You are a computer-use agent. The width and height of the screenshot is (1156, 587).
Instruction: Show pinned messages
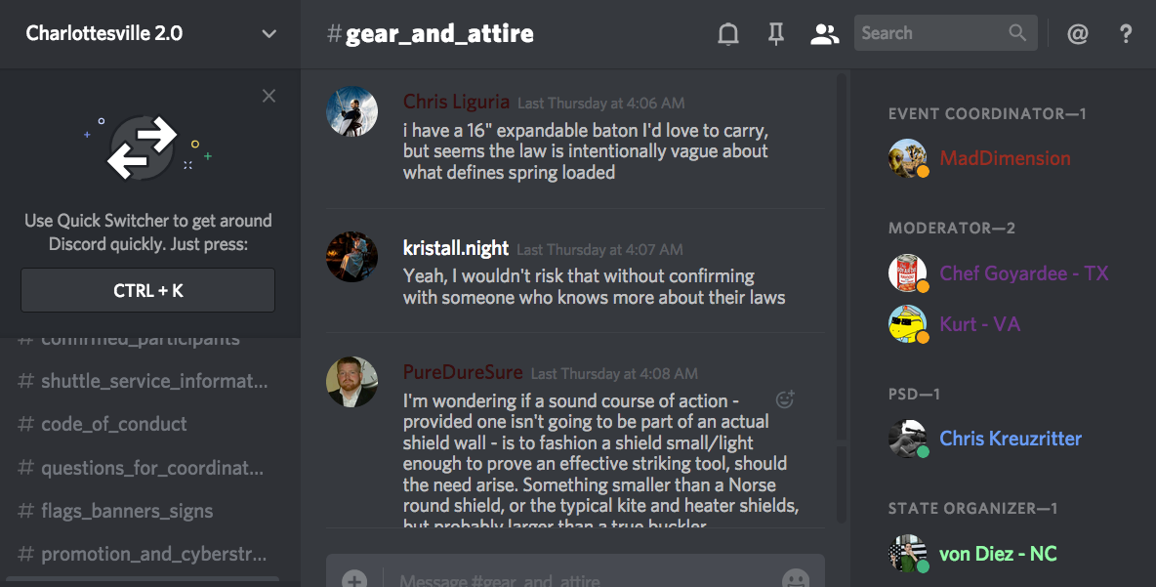point(776,34)
